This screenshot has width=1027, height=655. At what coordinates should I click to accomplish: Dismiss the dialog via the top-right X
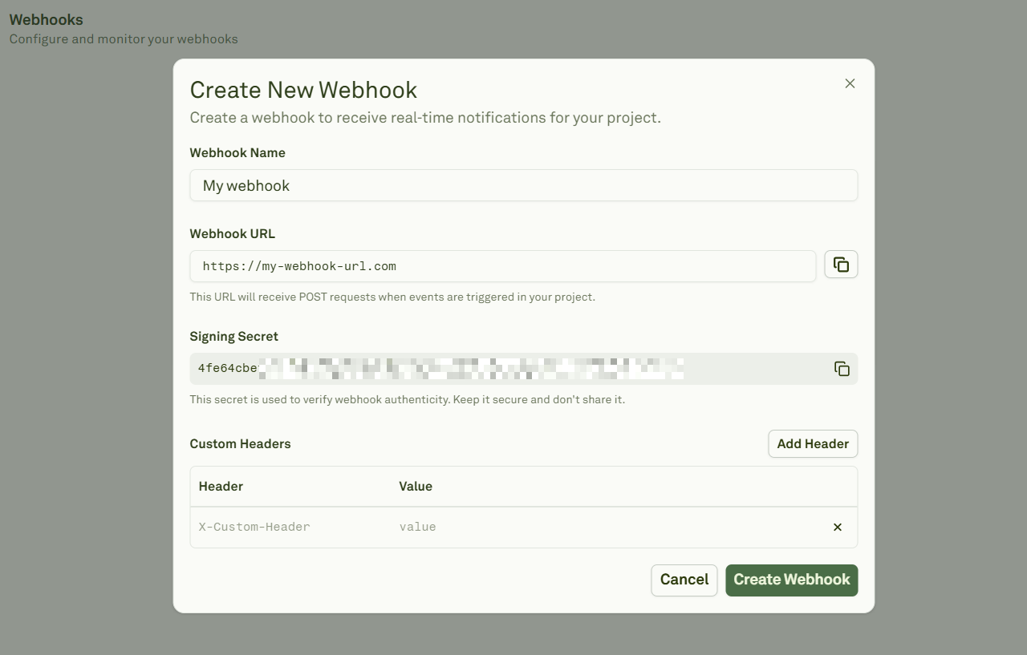pyautogui.click(x=850, y=83)
